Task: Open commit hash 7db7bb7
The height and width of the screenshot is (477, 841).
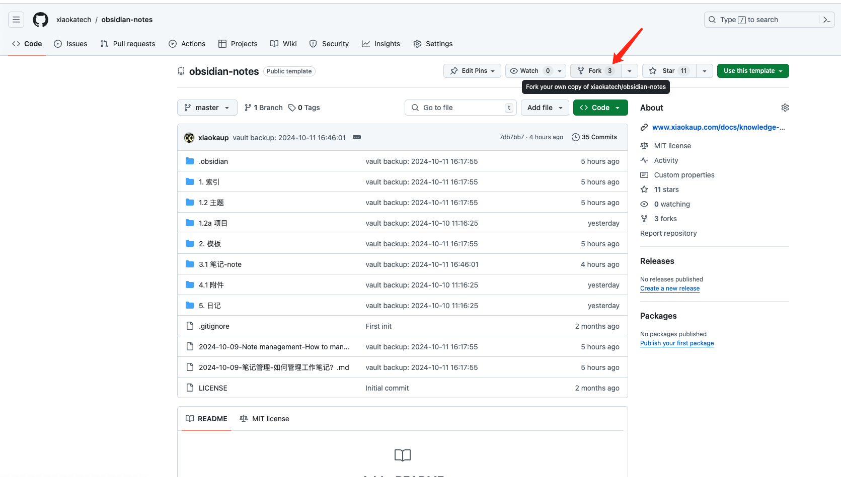Action: [511, 137]
